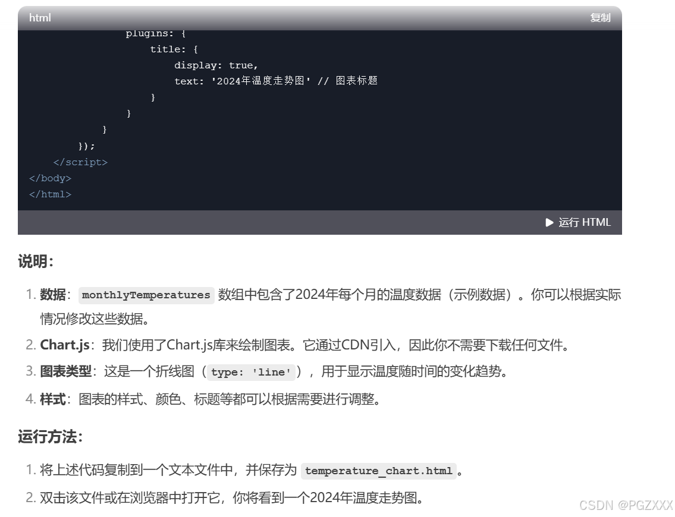675x517 pixels.
Task: Click the // 图表标题 code comment
Action: [348, 81]
